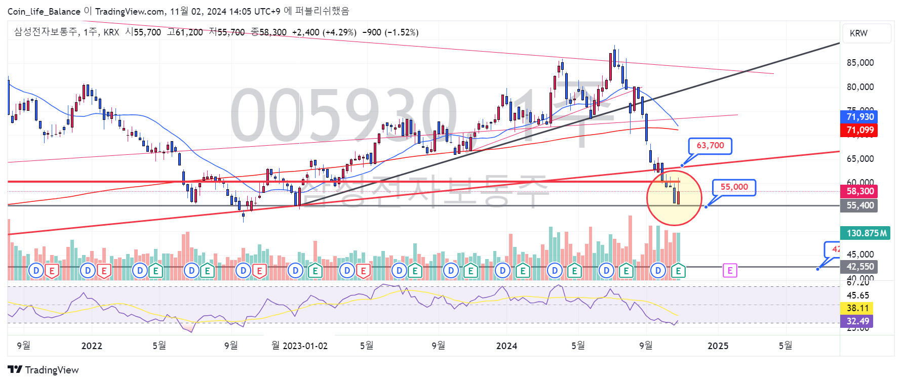Click the TradingView logo
The image size is (902, 383).
click(x=43, y=370)
